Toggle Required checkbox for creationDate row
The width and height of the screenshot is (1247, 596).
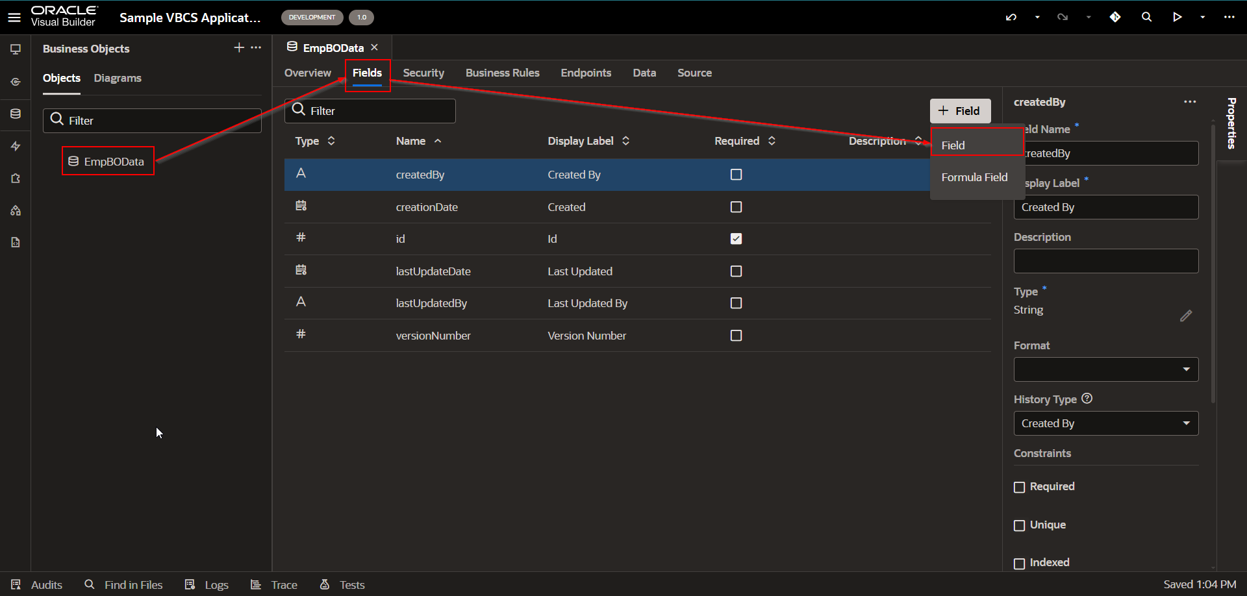(736, 207)
